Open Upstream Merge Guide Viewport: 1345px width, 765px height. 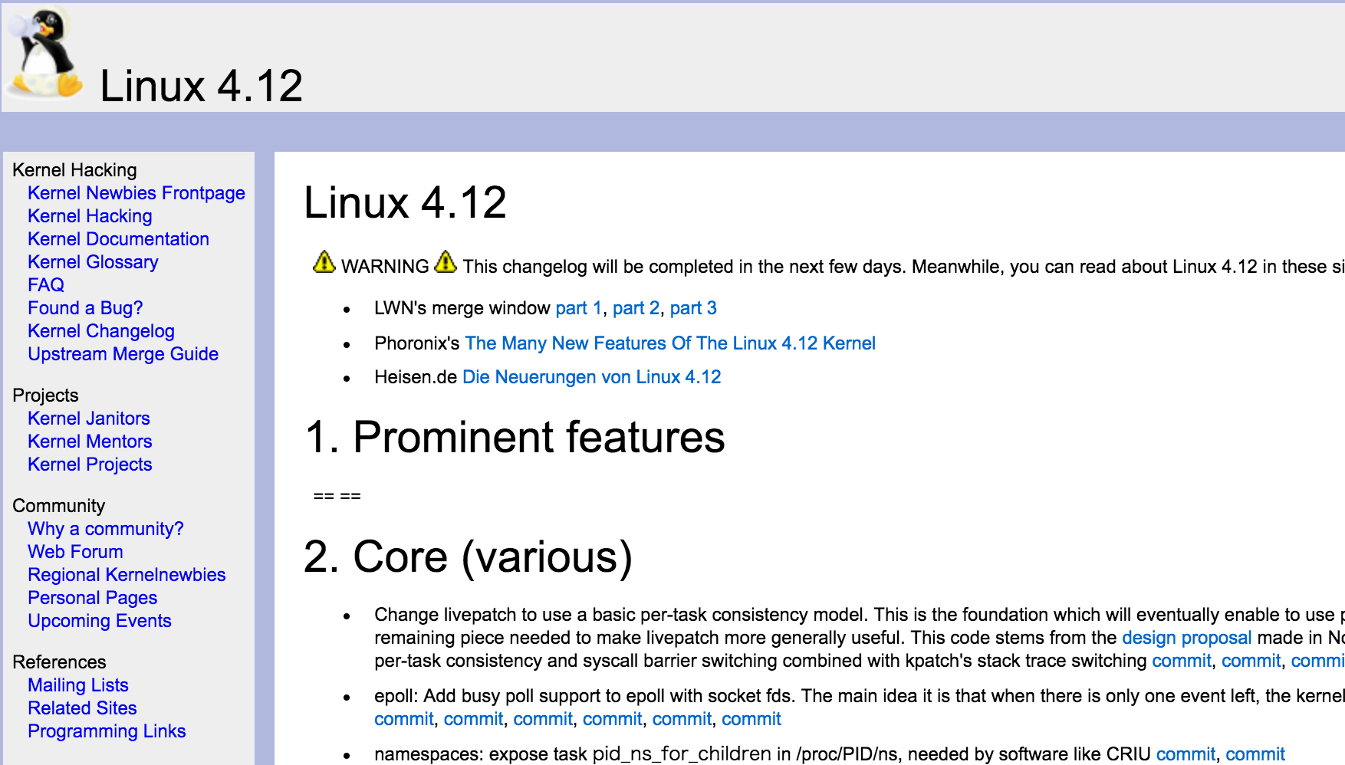[123, 354]
